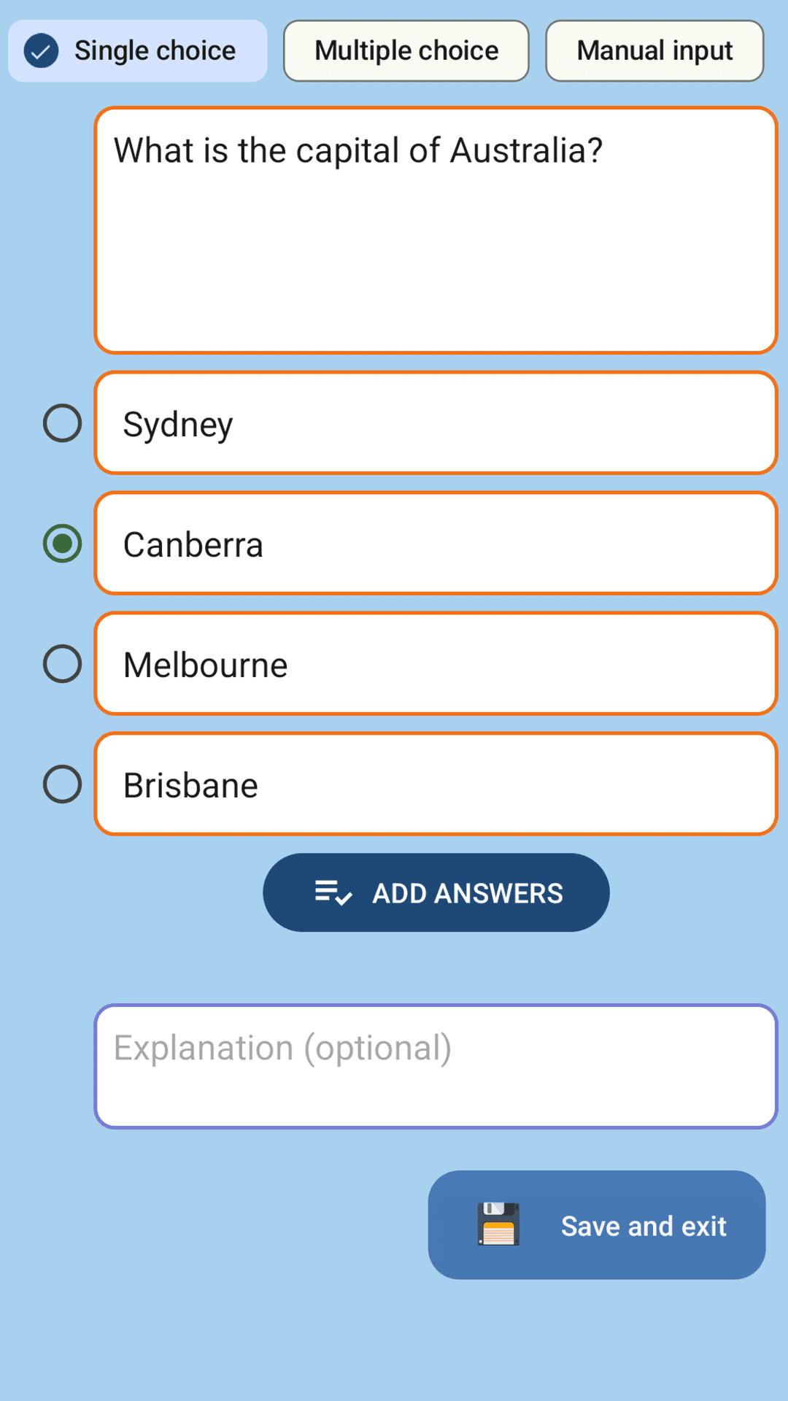
Task: Edit the Melbourne answer text
Action: click(206, 665)
